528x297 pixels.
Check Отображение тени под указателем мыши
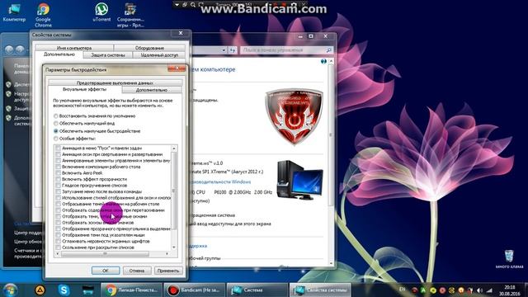tap(59, 235)
